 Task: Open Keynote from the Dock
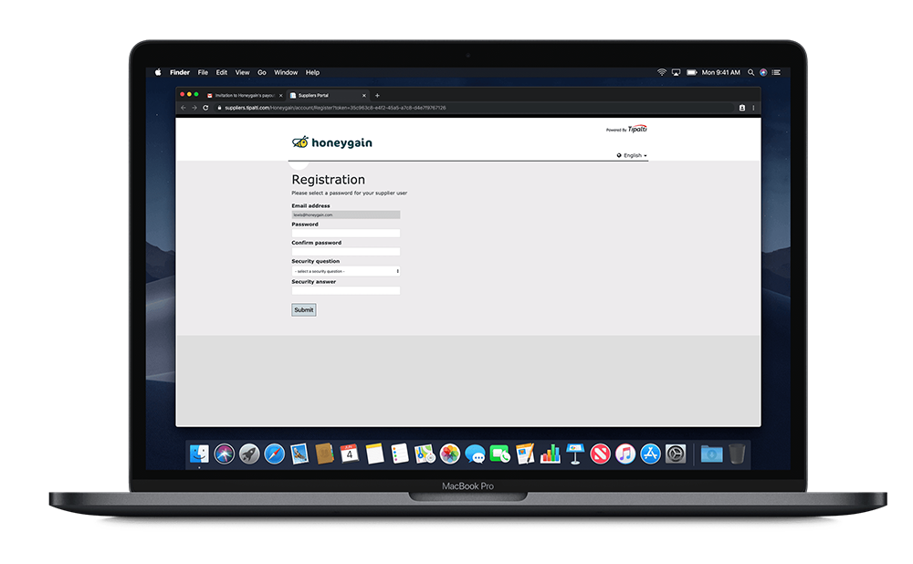[573, 454]
